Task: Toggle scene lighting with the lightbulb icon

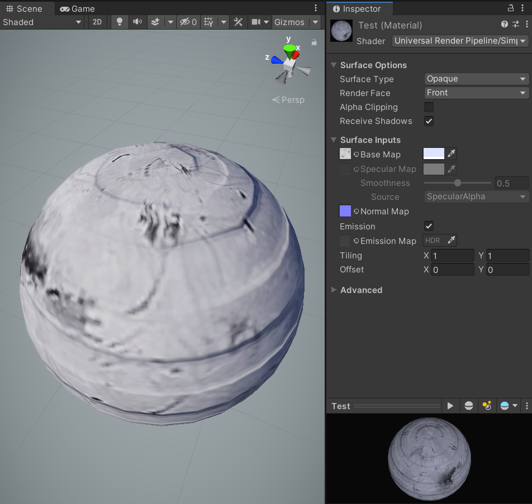Action: tap(119, 22)
